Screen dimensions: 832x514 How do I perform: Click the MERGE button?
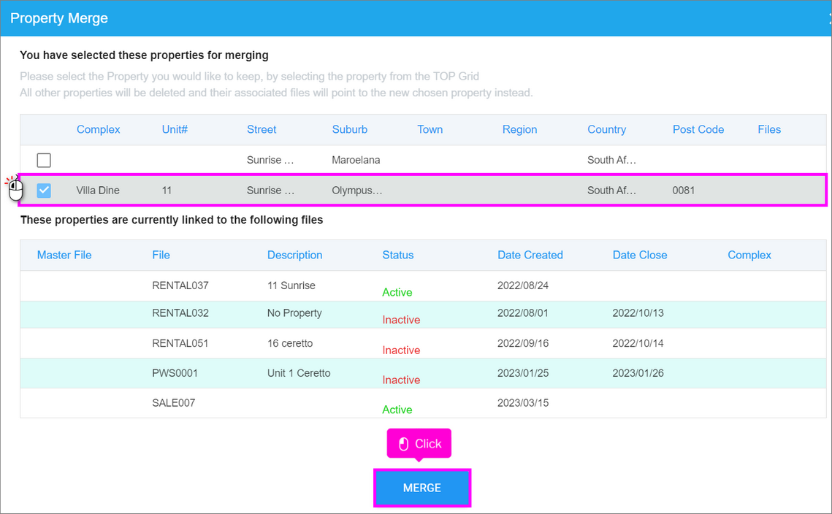[421, 488]
